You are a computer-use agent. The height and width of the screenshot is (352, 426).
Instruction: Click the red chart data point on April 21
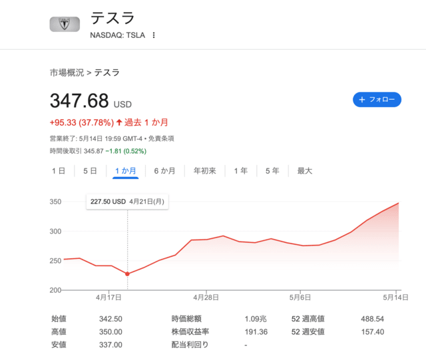127,274
